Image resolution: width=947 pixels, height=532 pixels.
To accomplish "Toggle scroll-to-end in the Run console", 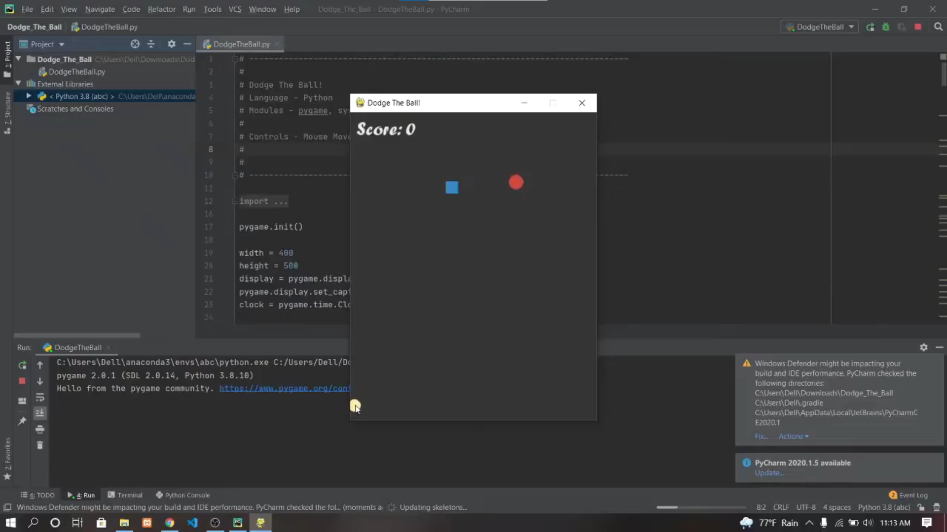I will coord(40,413).
